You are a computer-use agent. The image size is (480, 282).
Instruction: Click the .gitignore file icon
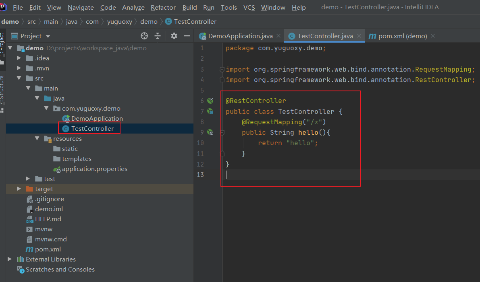click(x=29, y=199)
